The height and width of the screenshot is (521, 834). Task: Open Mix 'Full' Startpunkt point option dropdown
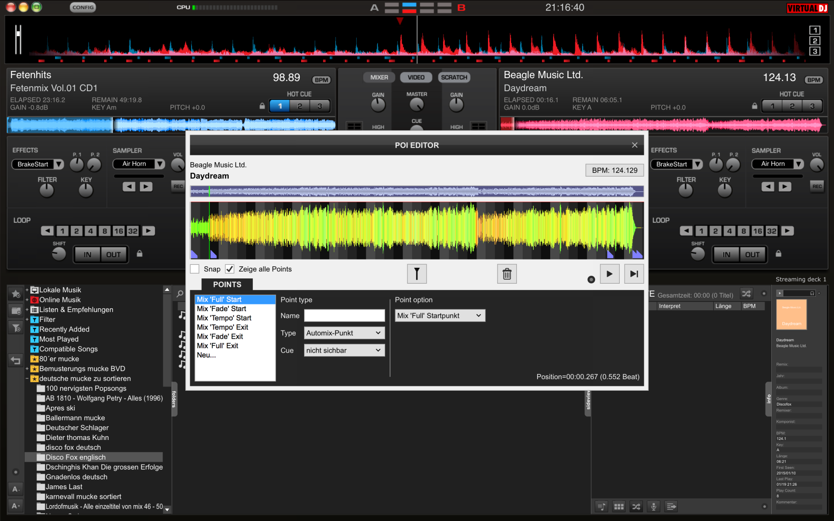(x=440, y=315)
